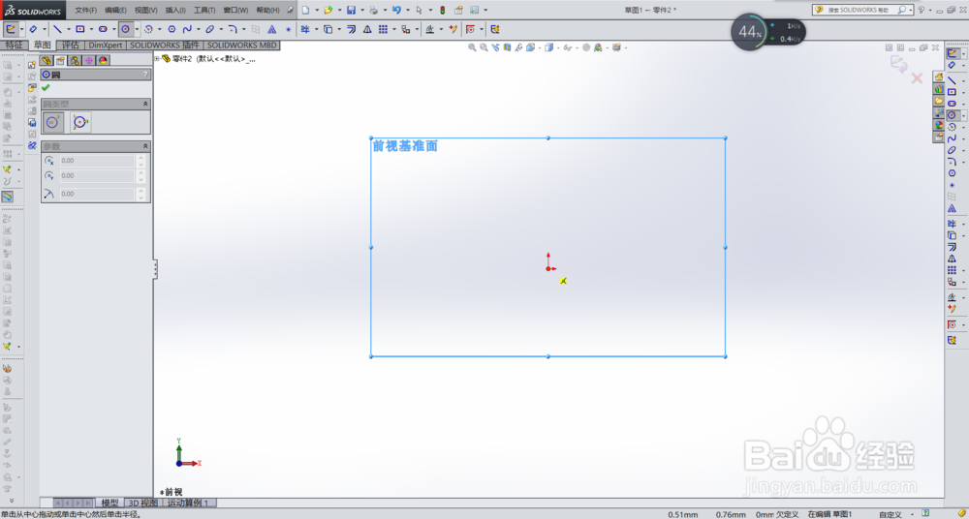Toggle the Sketch button in right-side toolbar

(952, 54)
